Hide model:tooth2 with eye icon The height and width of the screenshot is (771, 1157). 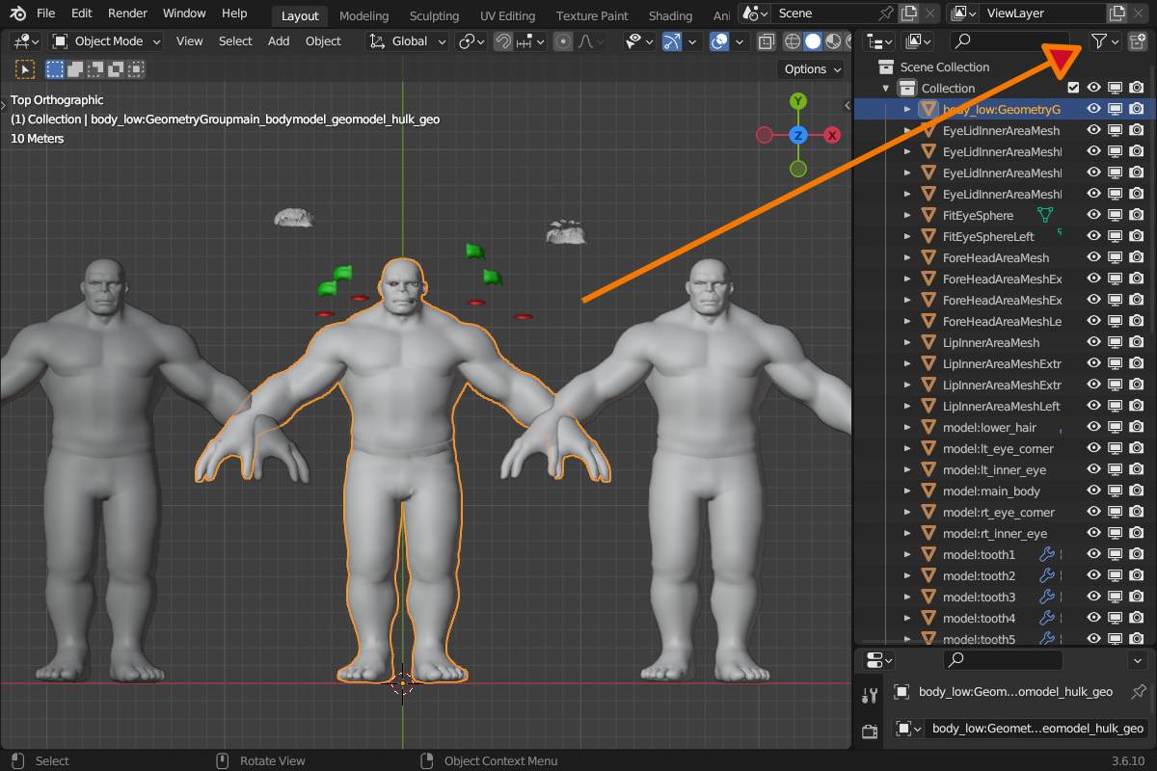click(1094, 575)
